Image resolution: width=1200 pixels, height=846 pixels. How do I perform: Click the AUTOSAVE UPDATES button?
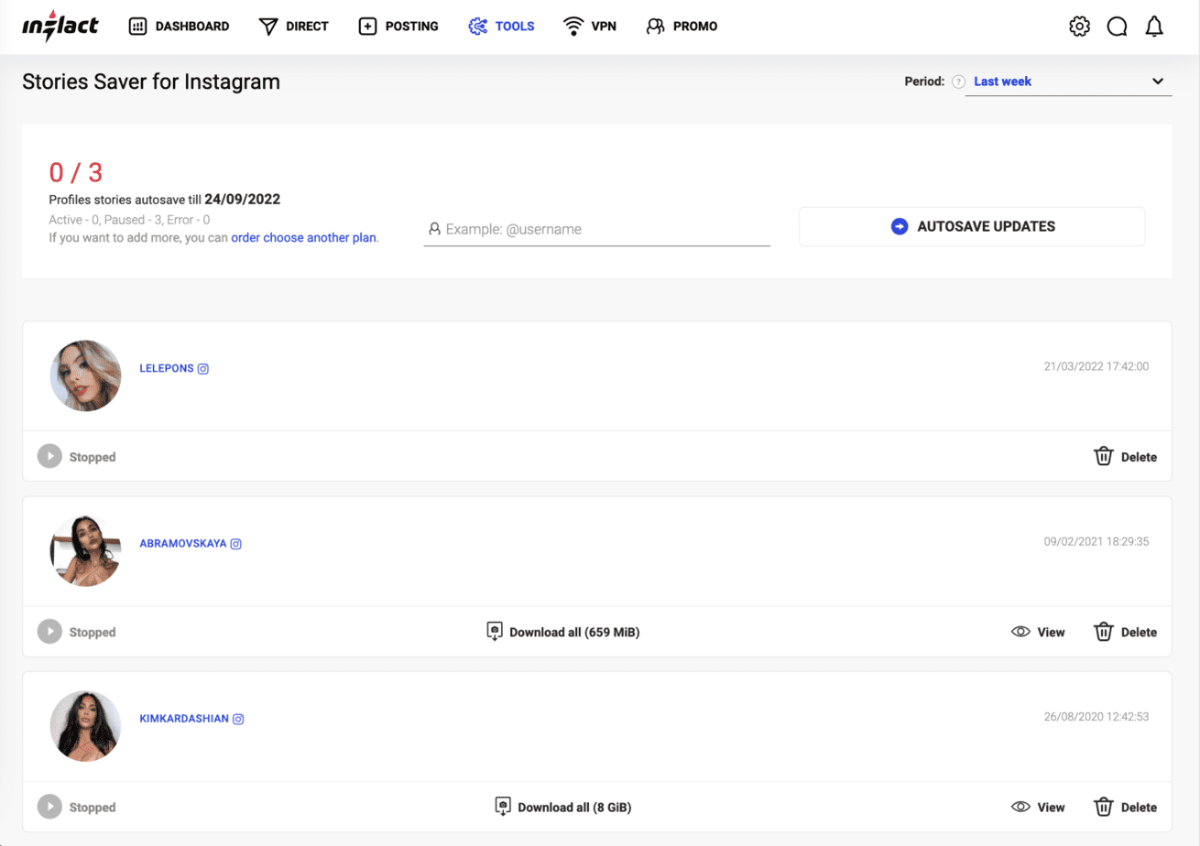972,226
